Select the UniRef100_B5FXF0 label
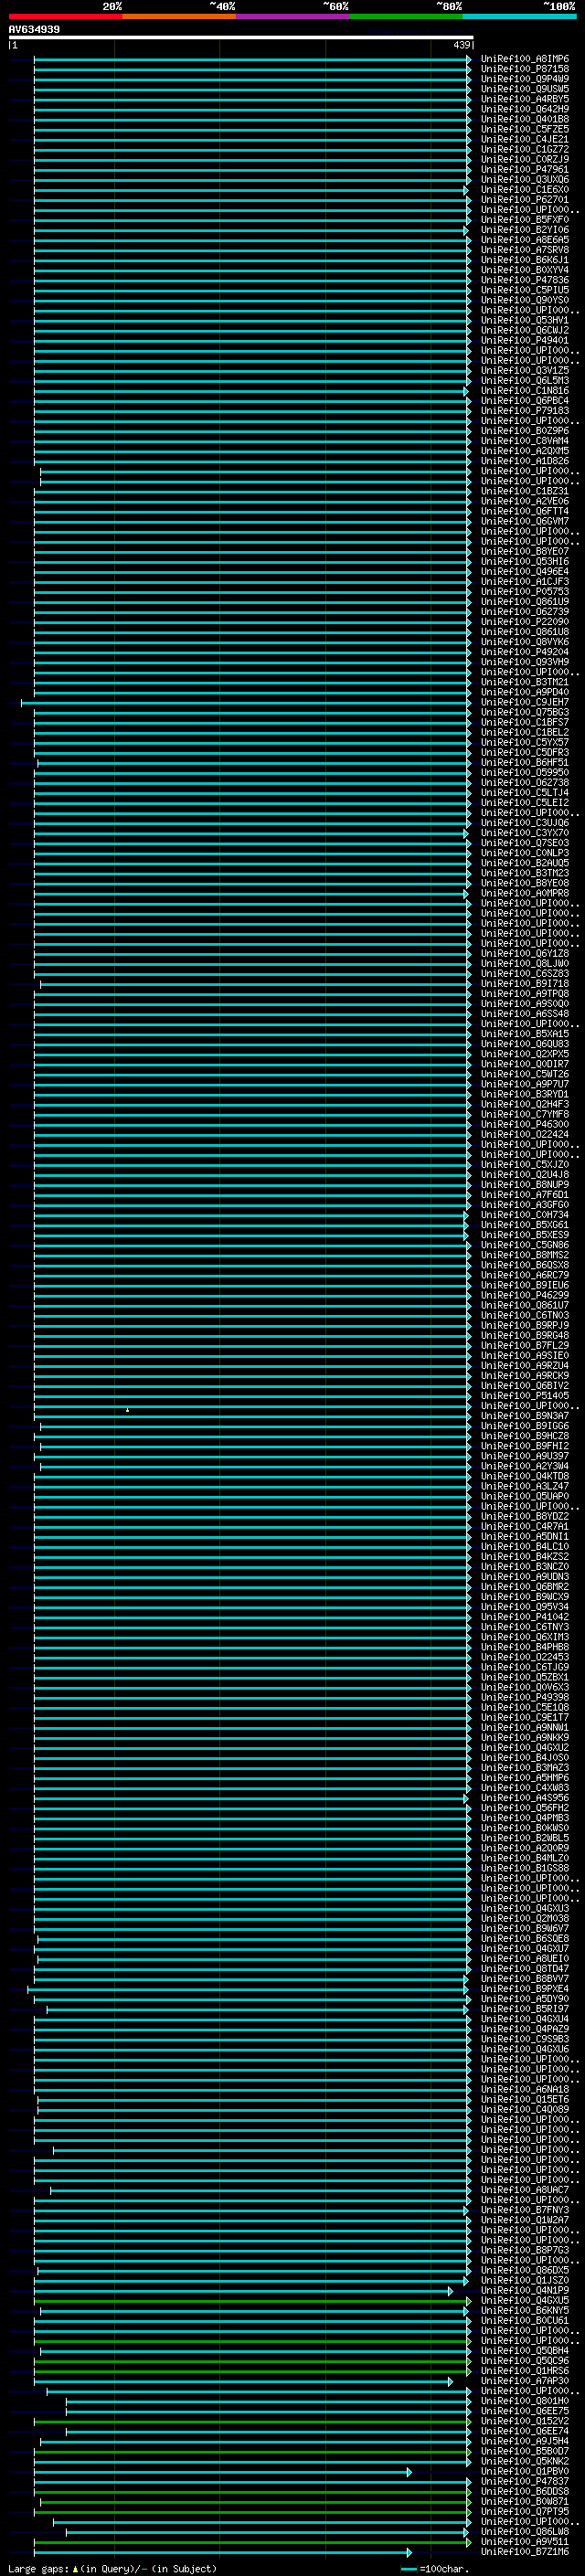The width and height of the screenshot is (585, 2576). pos(524,220)
